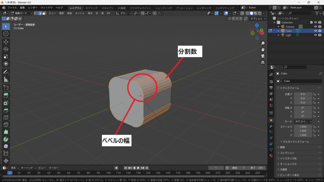Select the Cursor tool
Viewport: 324px width, 182px height.
tap(6, 34)
